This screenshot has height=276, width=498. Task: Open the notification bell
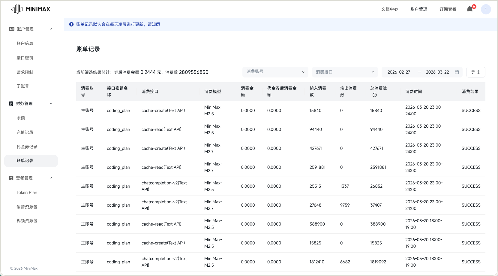tap(470, 9)
